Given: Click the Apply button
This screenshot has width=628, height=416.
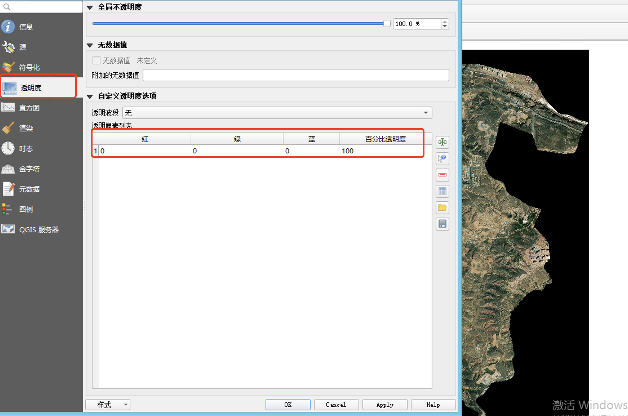Looking at the screenshot, I should click(385, 405).
